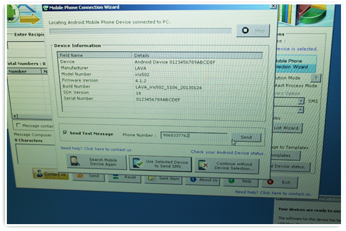Click Send envelope icon in main window
Screen dimensions: 346x231
pyautogui.click(x=80, y=175)
